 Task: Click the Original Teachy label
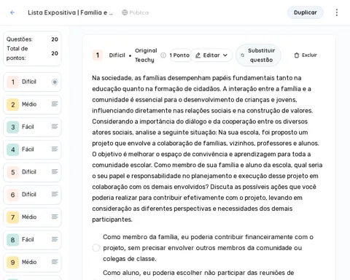pyautogui.click(x=146, y=55)
